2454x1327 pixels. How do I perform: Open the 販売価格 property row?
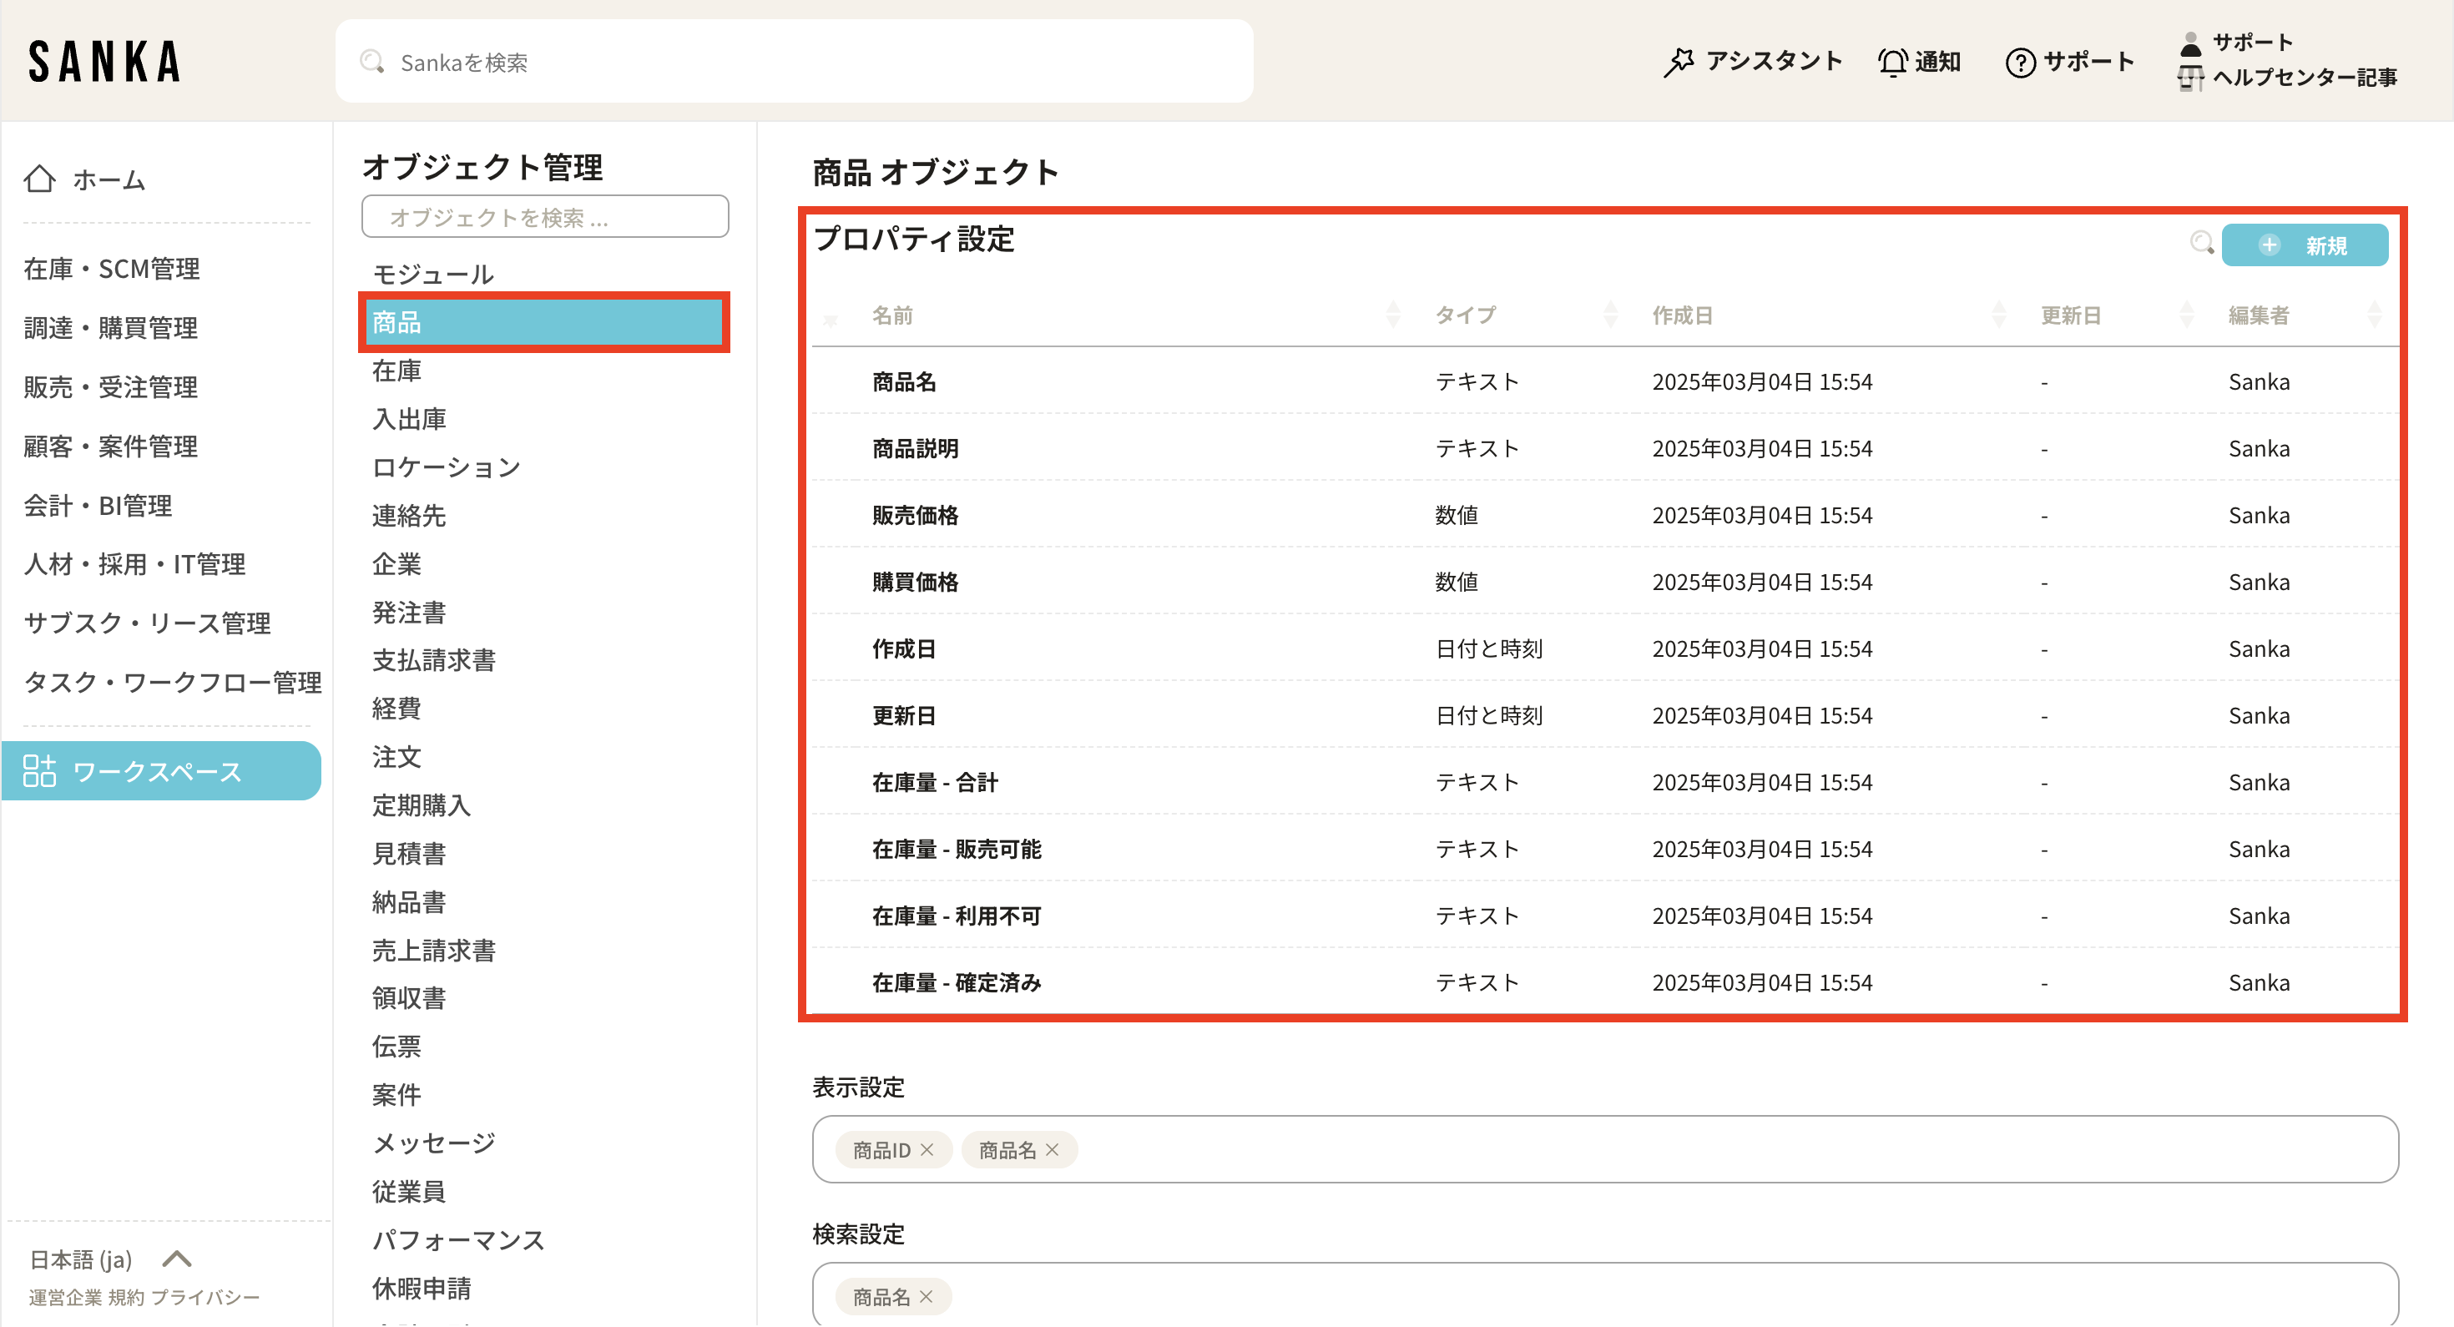pos(915,516)
